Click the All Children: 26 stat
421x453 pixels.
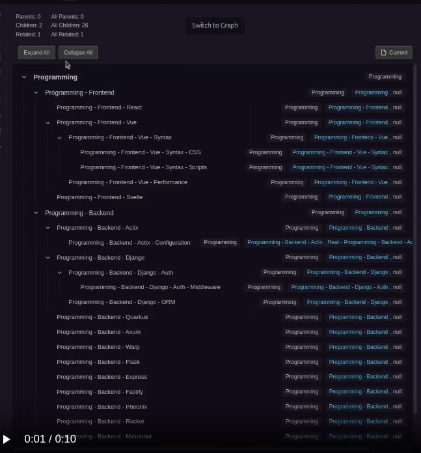tap(70, 25)
